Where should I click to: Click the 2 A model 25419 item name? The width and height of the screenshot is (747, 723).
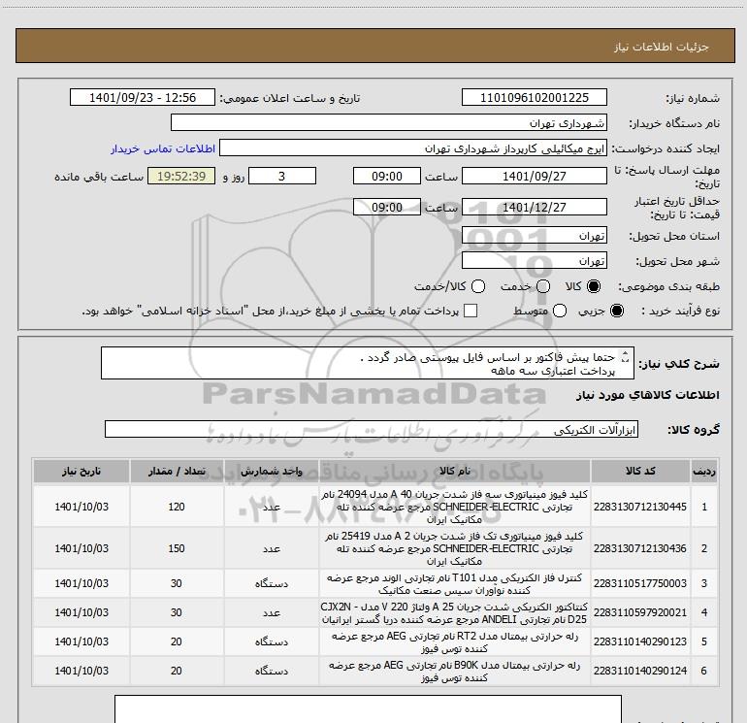point(454,548)
